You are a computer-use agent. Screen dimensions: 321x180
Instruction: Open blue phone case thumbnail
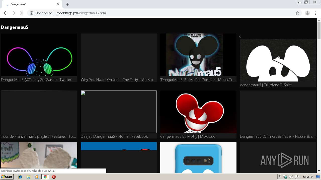tap(198, 157)
